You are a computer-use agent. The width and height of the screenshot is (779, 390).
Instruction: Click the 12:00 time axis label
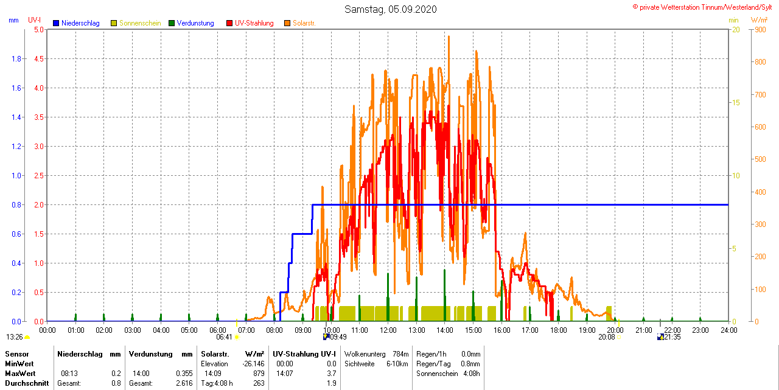coord(388,330)
